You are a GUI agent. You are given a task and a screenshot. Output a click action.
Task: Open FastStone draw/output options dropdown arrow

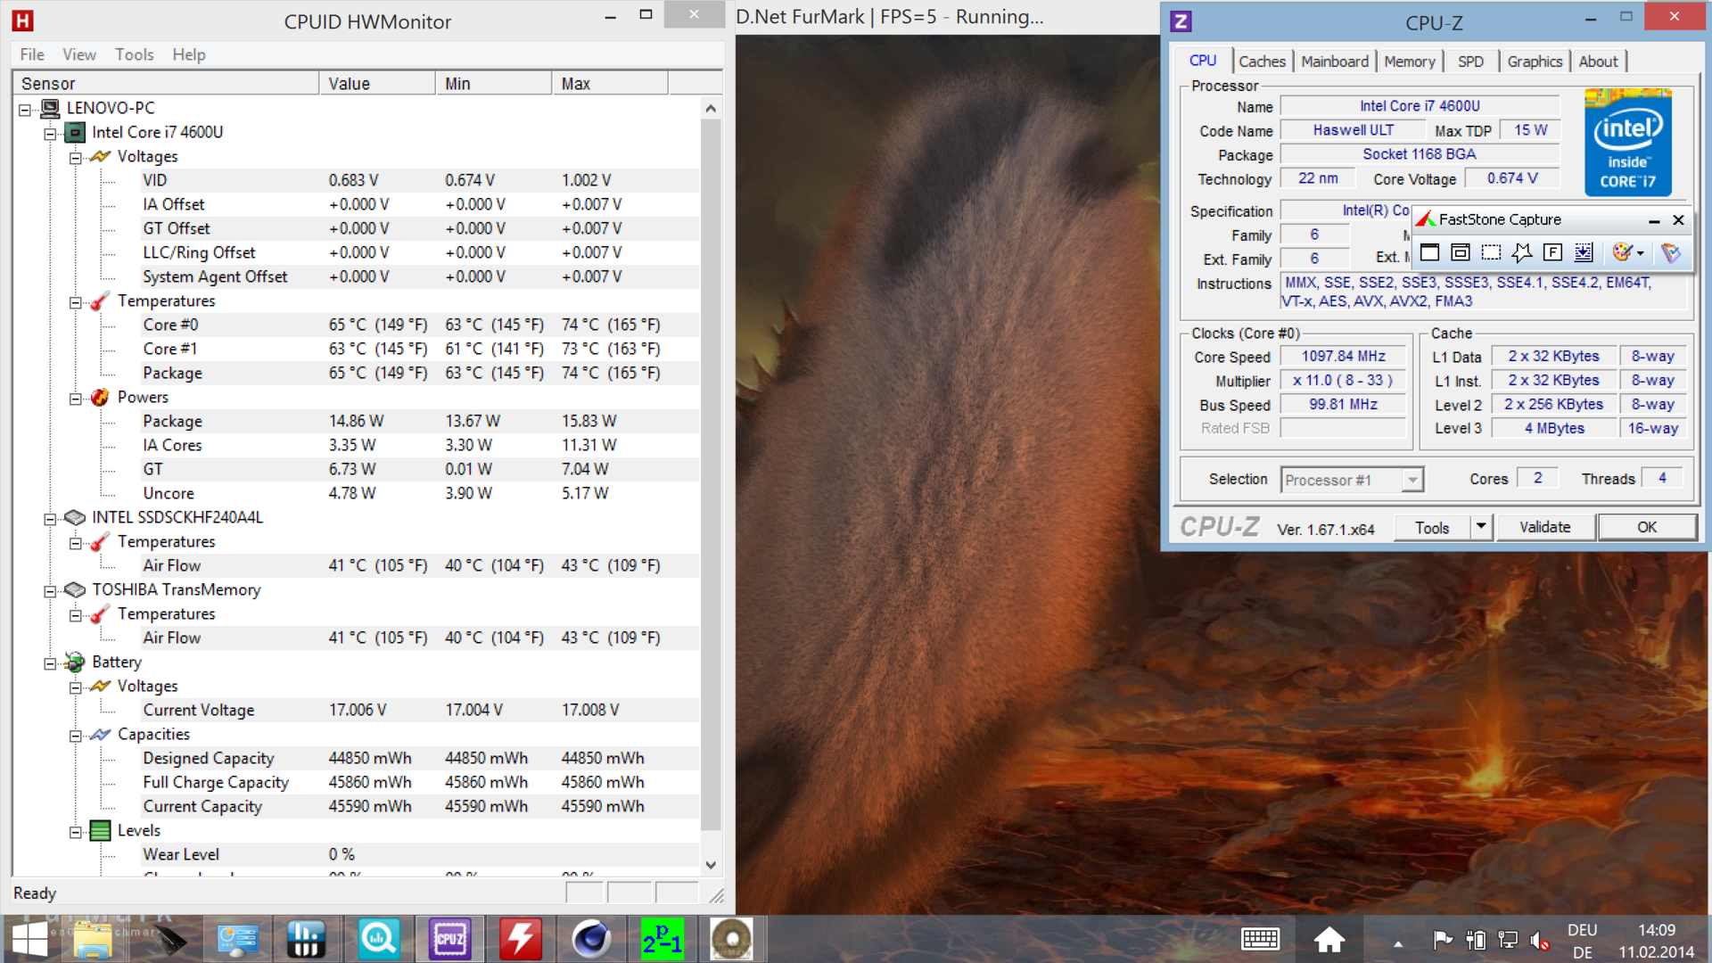(x=1641, y=253)
